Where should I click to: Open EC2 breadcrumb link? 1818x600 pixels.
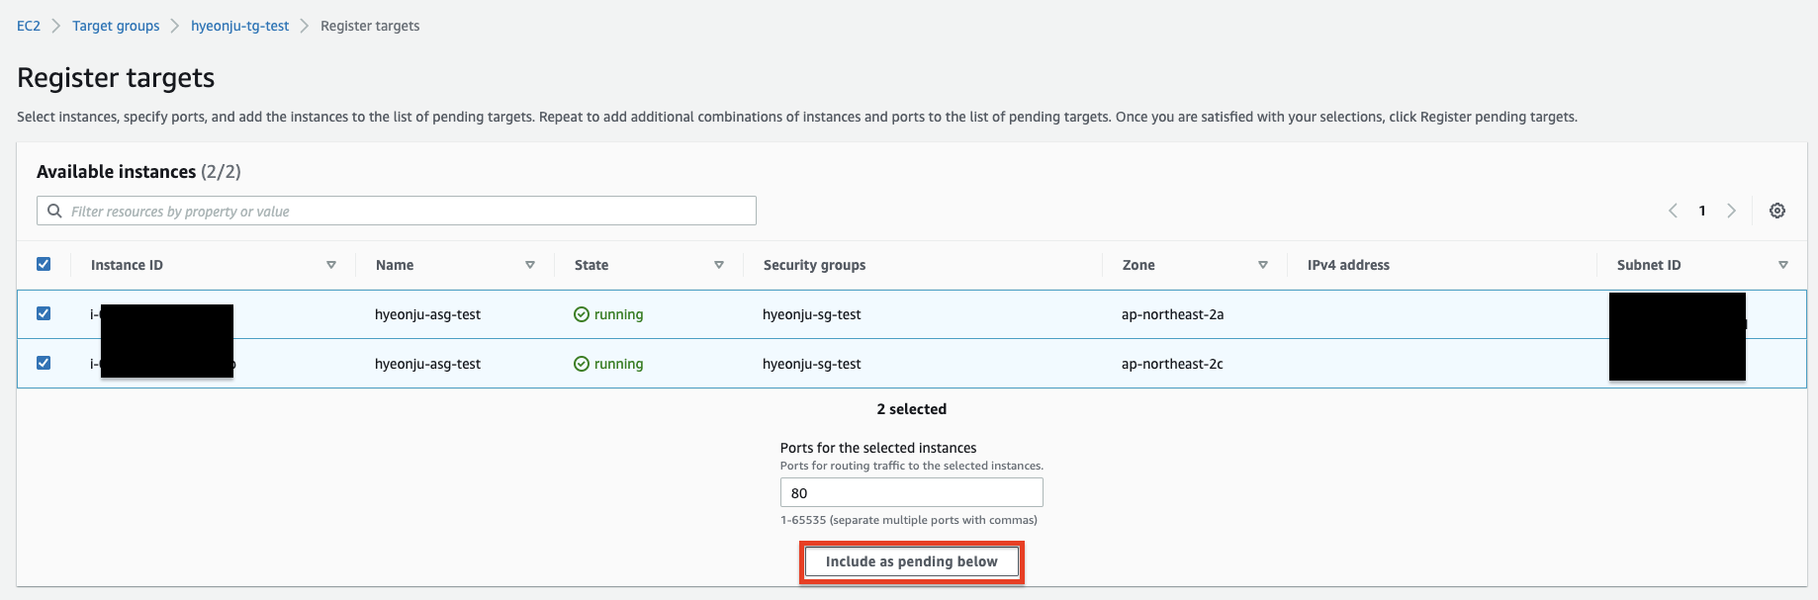pos(29,26)
